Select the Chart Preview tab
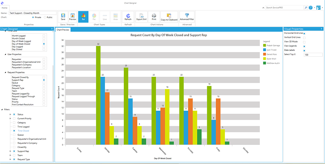Image resolution: width=325 pixels, height=164 pixels. click(x=63, y=30)
